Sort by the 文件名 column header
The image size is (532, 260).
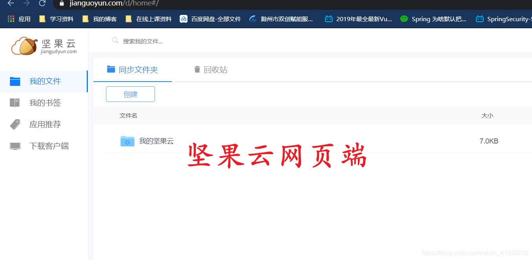click(x=128, y=116)
